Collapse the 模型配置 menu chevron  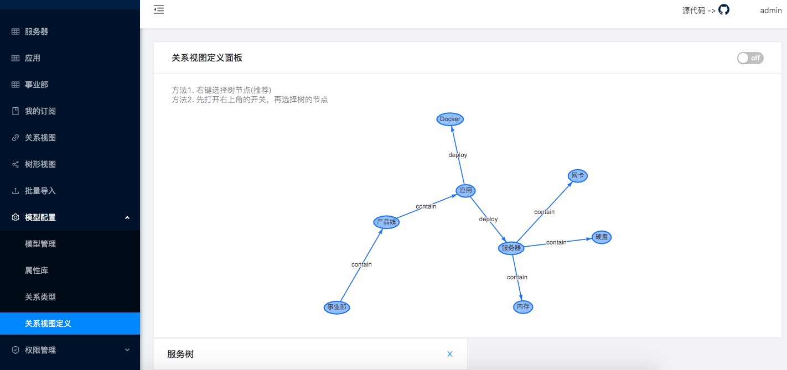127,217
